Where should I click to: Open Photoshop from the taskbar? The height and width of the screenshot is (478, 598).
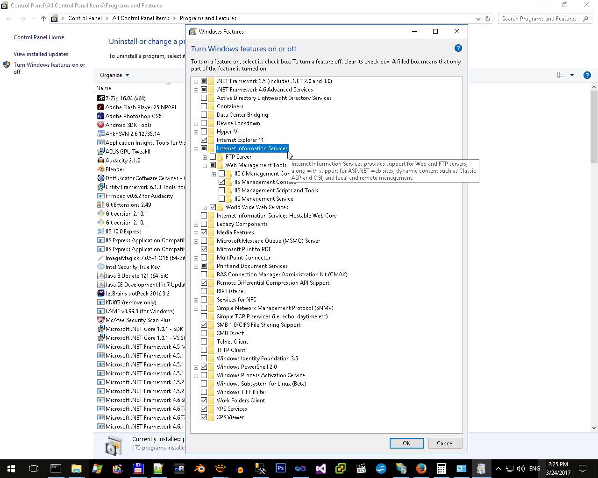(x=280, y=468)
